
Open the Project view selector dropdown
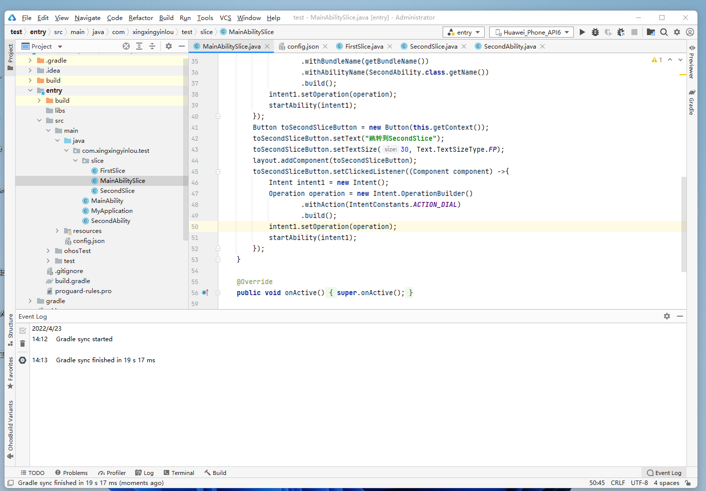pos(43,46)
